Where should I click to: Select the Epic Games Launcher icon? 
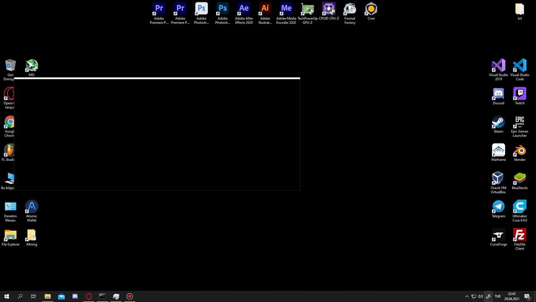(x=519, y=126)
